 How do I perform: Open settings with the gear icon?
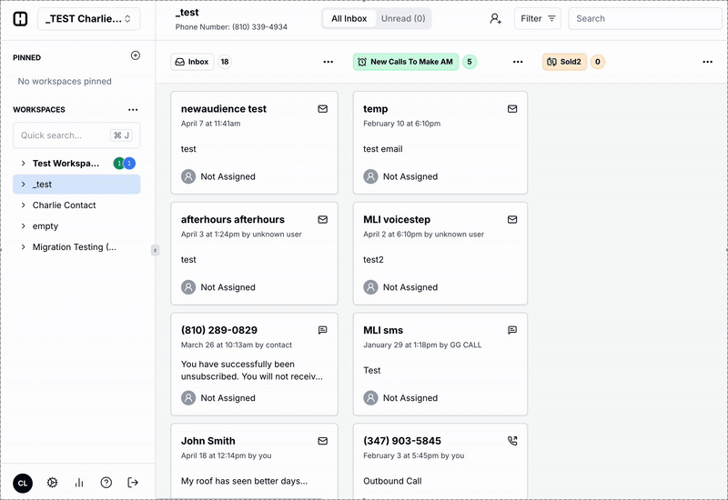(52, 483)
